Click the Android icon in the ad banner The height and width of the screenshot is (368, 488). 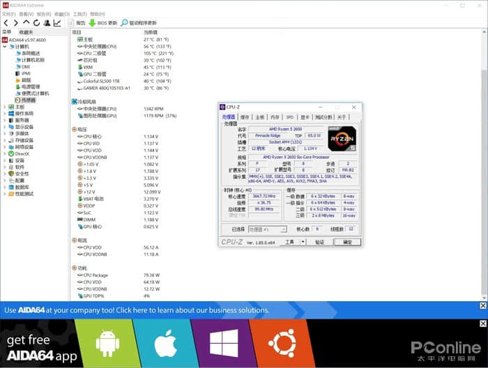click(107, 344)
